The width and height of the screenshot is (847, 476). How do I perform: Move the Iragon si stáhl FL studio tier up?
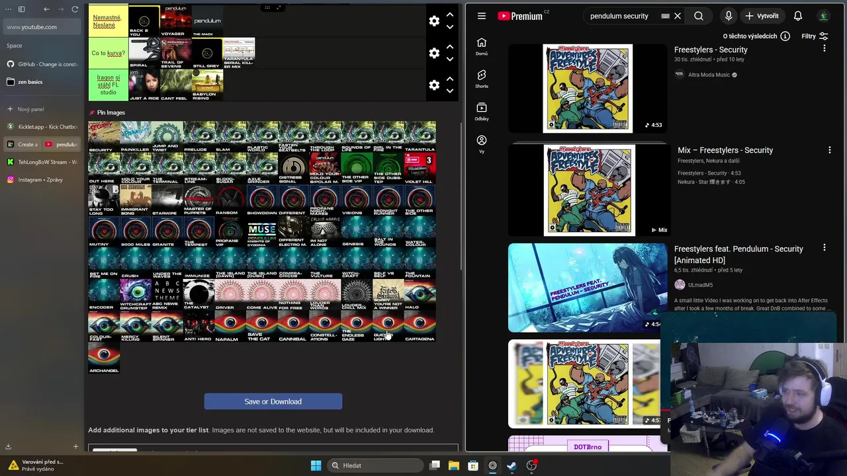450,78
